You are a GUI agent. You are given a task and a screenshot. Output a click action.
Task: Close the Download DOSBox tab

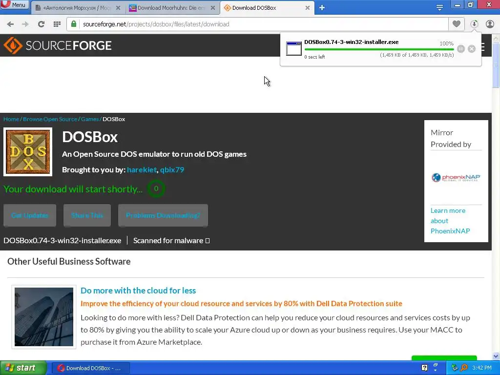pyautogui.click(x=308, y=8)
